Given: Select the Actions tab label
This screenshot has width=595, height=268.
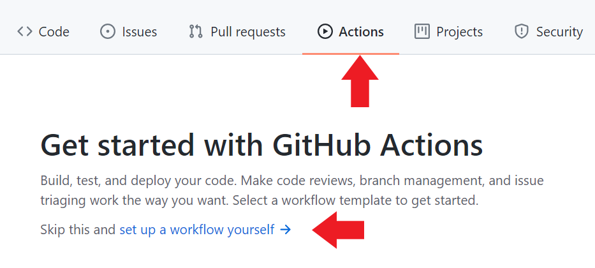Looking at the screenshot, I should point(362,31).
